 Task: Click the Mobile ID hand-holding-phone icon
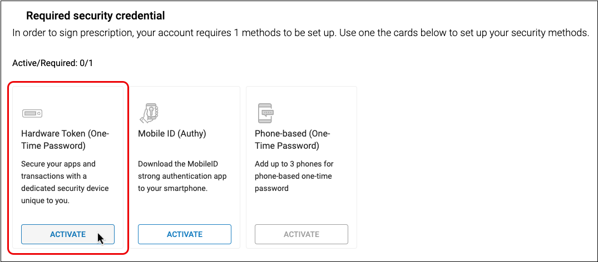(x=149, y=113)
